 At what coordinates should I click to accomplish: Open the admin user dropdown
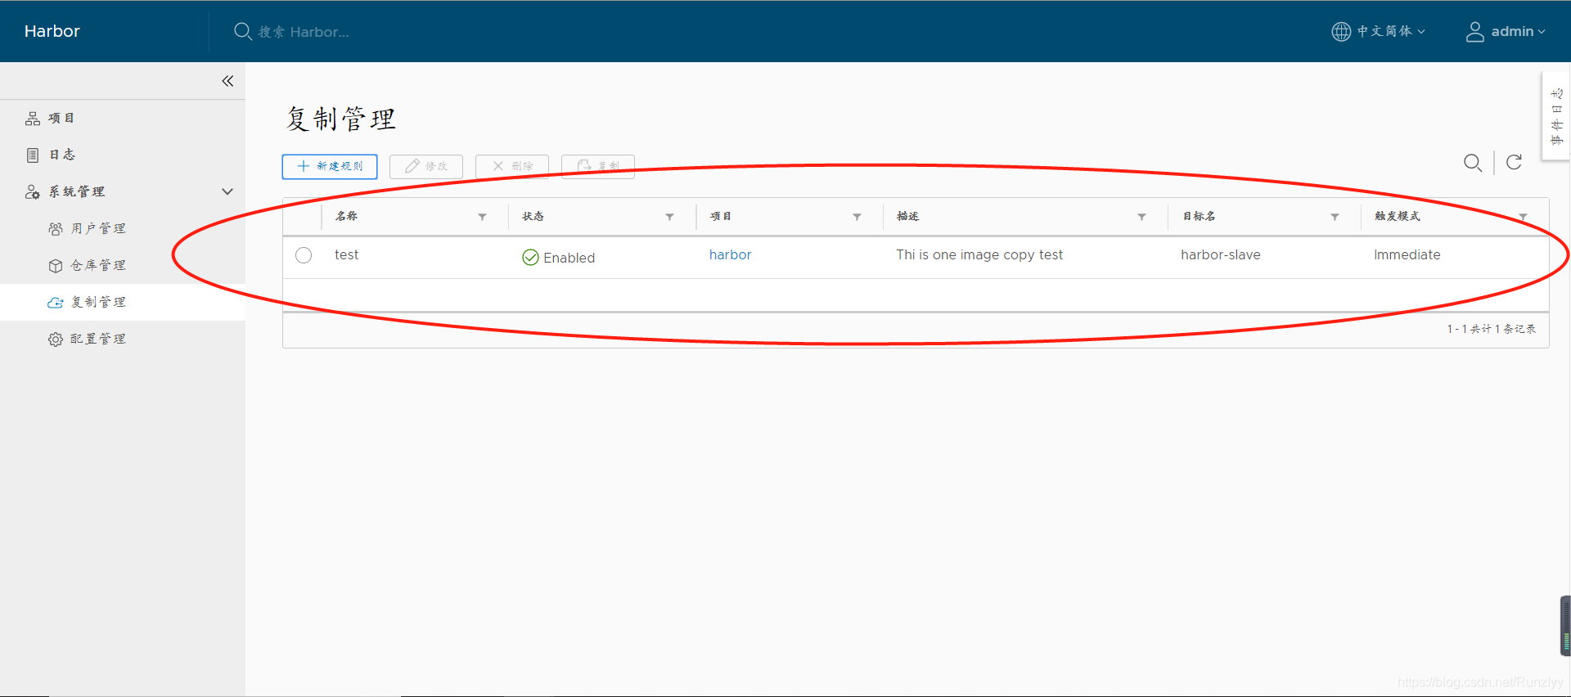click(1506, 31)
